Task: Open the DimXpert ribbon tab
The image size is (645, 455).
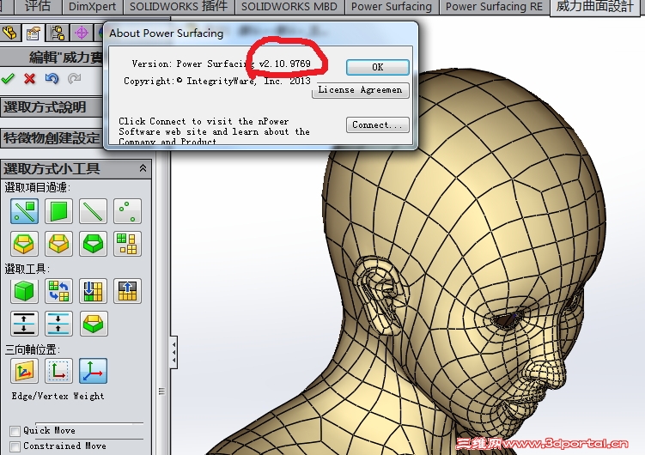Action: pyautogui.click(x=92, y=7)
